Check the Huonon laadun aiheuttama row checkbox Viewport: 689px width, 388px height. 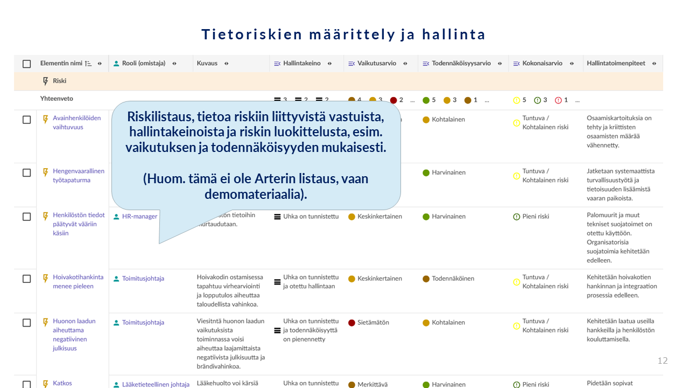coord(26,323)
